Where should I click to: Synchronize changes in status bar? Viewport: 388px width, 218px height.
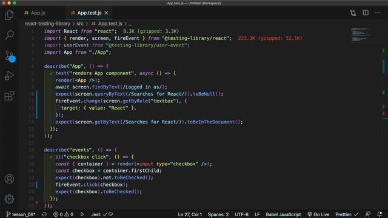(44, 214)
